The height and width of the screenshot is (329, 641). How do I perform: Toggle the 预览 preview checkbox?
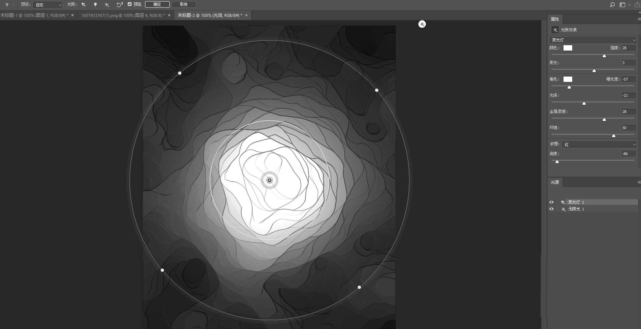[x=129, y=4]
